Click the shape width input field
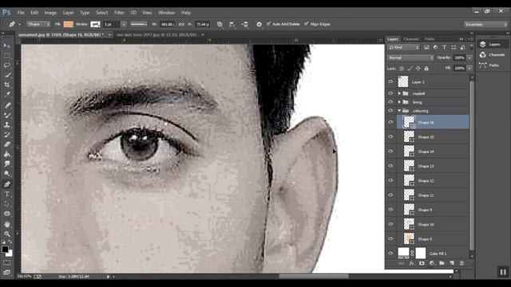 tap(167, 25)
